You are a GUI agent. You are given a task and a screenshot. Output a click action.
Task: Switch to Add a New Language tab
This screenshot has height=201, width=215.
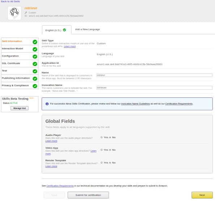point(88,29)
